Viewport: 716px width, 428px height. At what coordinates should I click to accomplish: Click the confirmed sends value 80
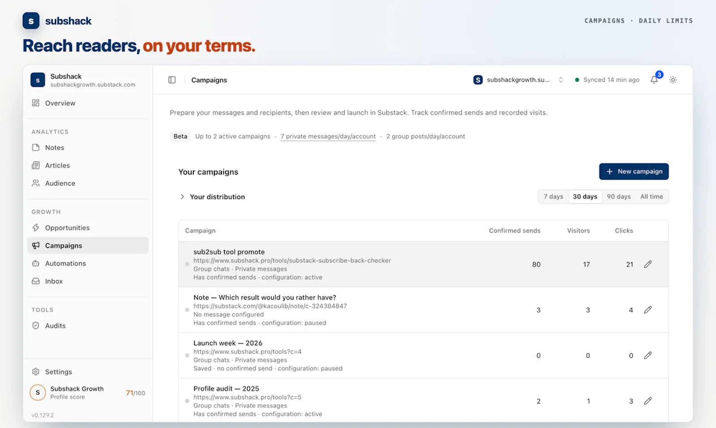536,264
